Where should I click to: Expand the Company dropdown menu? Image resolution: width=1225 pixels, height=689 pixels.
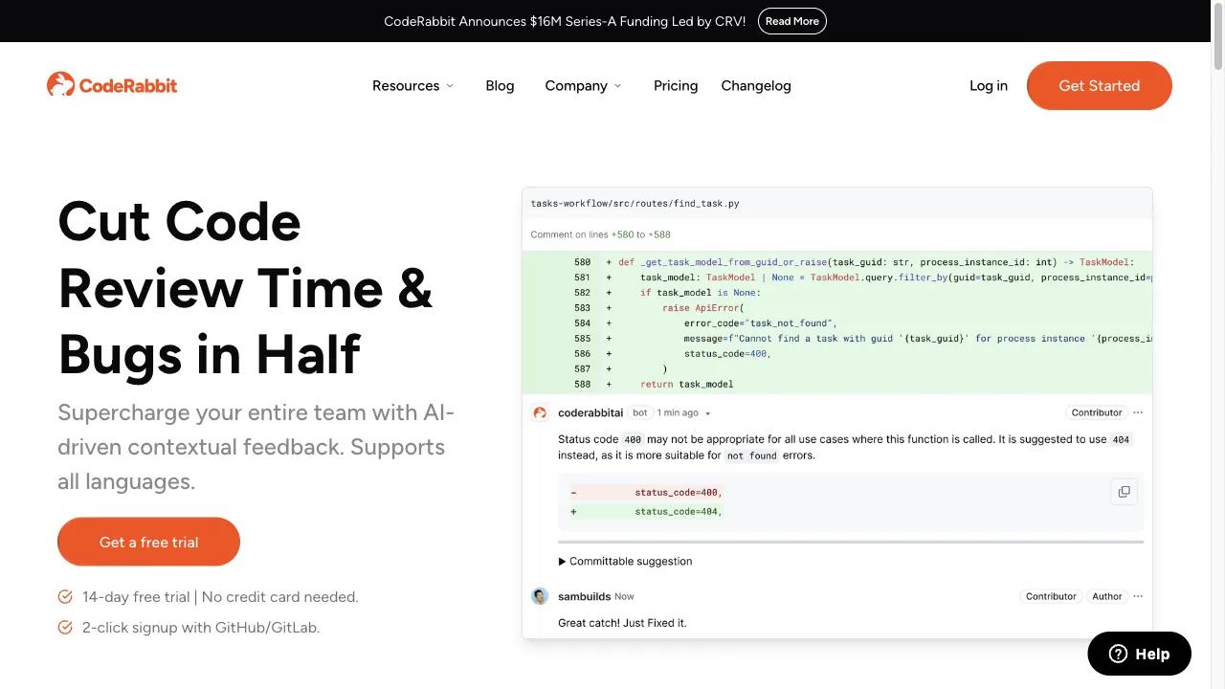coord(583,85)
